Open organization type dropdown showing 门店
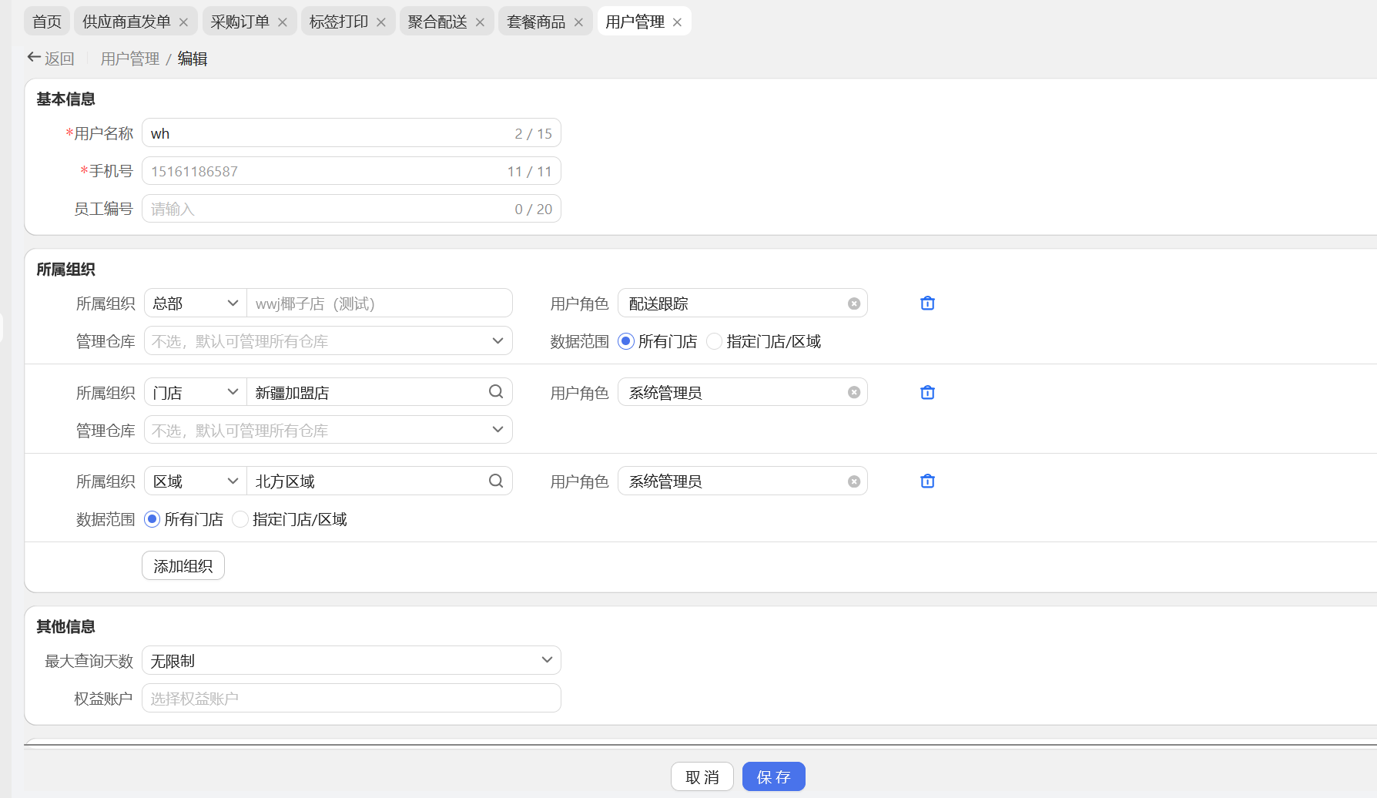This screenshot has width=1377, height=798. click(x=196, y=393)
